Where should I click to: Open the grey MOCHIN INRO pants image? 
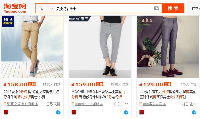(x=100, y=47)
